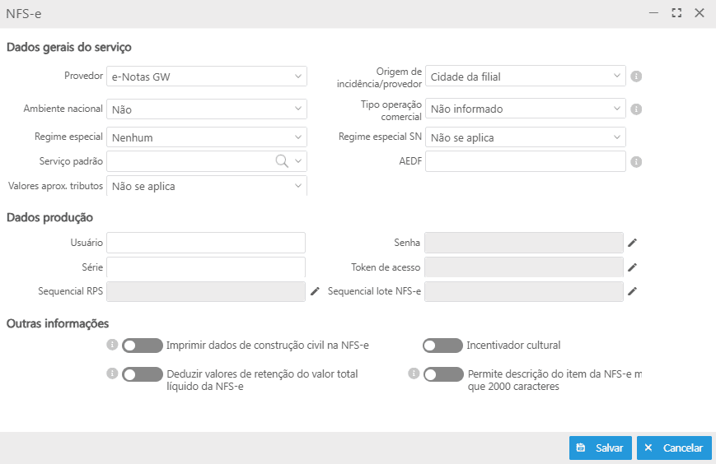The image size is (716, 464).
Task: Enable Permite descrição do item toggle
Action: coord(443,374)
